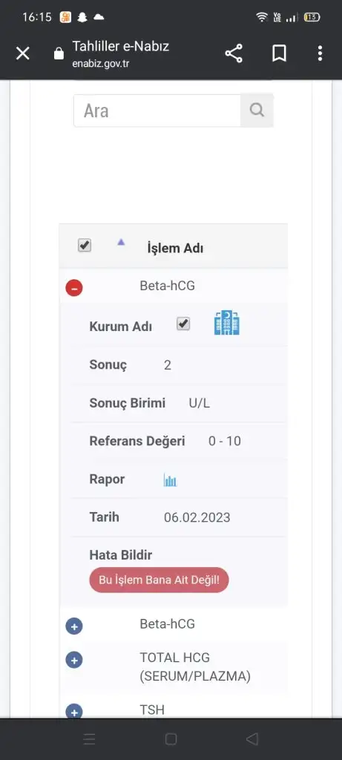The width and height of the screenshot is (342, 760).
Task: Collapse the expanded Beta-hCG row with the red minus
Action: coord(74,288)
